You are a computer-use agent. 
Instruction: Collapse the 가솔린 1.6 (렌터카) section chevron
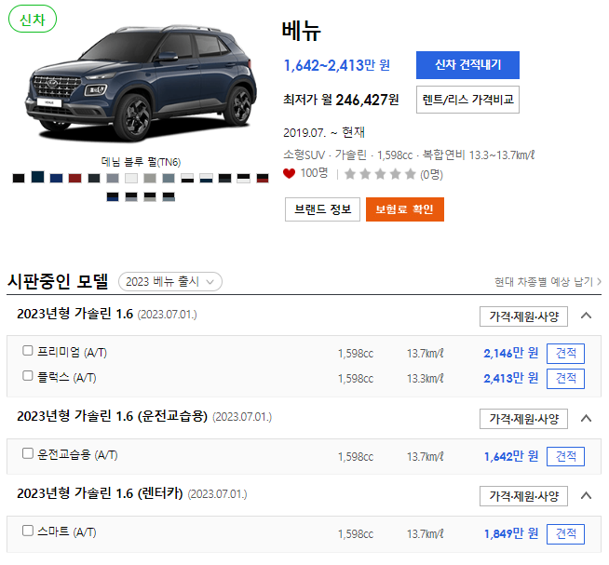tap(586, 495)
